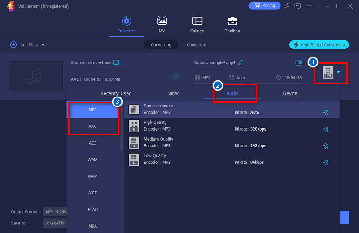Switch to the MV tab

[162, 25]
